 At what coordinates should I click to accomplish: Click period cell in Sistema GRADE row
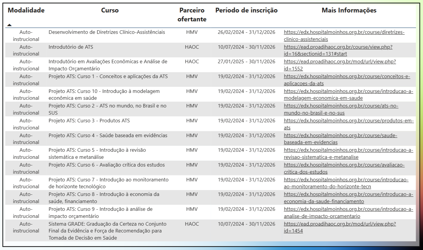[x=246, y=224]
